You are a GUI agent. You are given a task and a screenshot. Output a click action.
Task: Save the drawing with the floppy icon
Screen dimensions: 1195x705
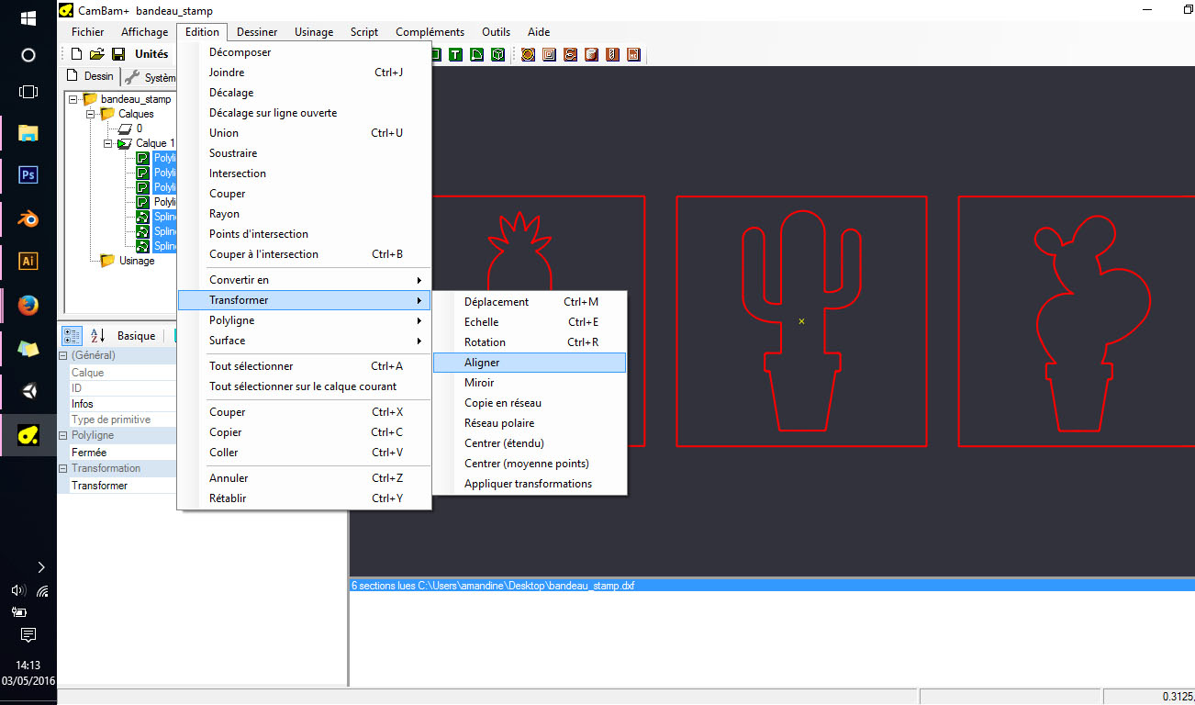click(x=117, y=54)
